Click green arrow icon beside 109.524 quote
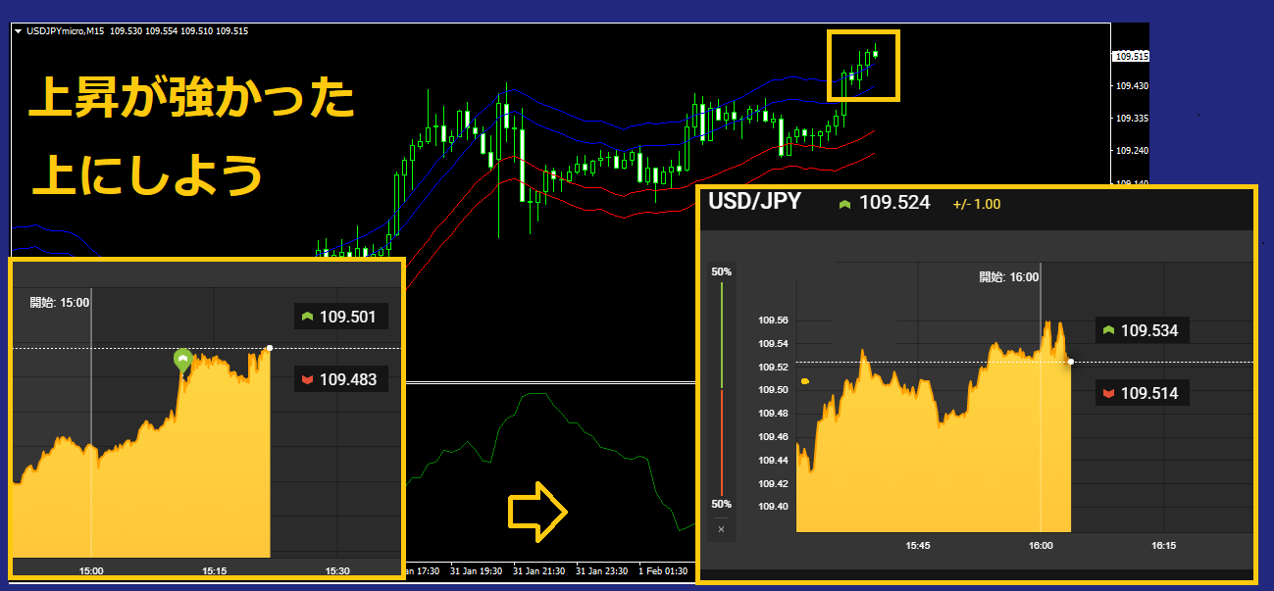The width and height of the screenshot is (1274, 591). [x=843, y=204]
